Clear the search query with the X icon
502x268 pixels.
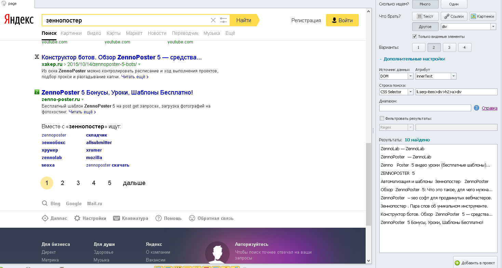[213, 20]
